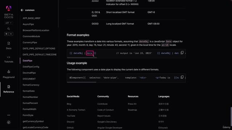This screenshot has height=130, width=232.
Task: Open the Tutorials code icon
Action: click(9, 57)
